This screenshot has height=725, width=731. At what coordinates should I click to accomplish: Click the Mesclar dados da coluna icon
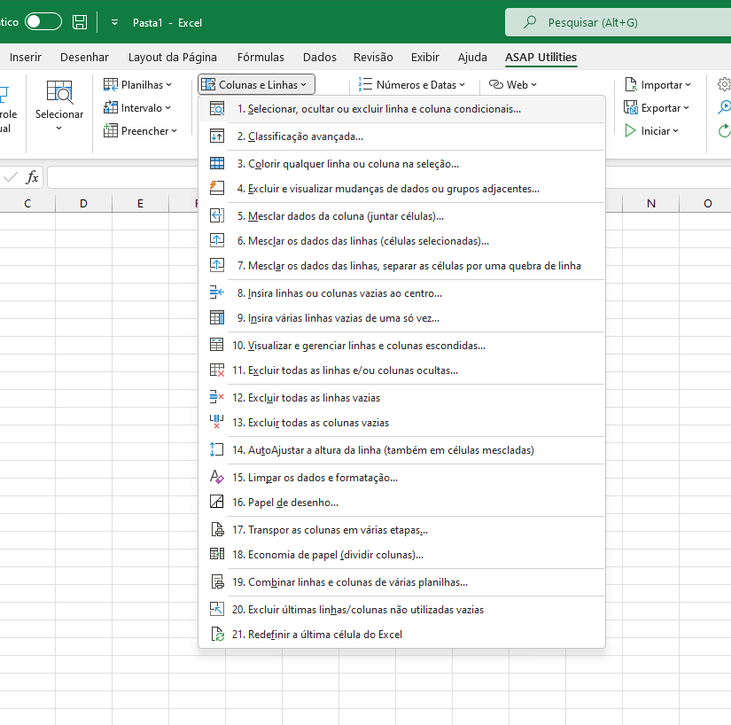coord(217,216)
